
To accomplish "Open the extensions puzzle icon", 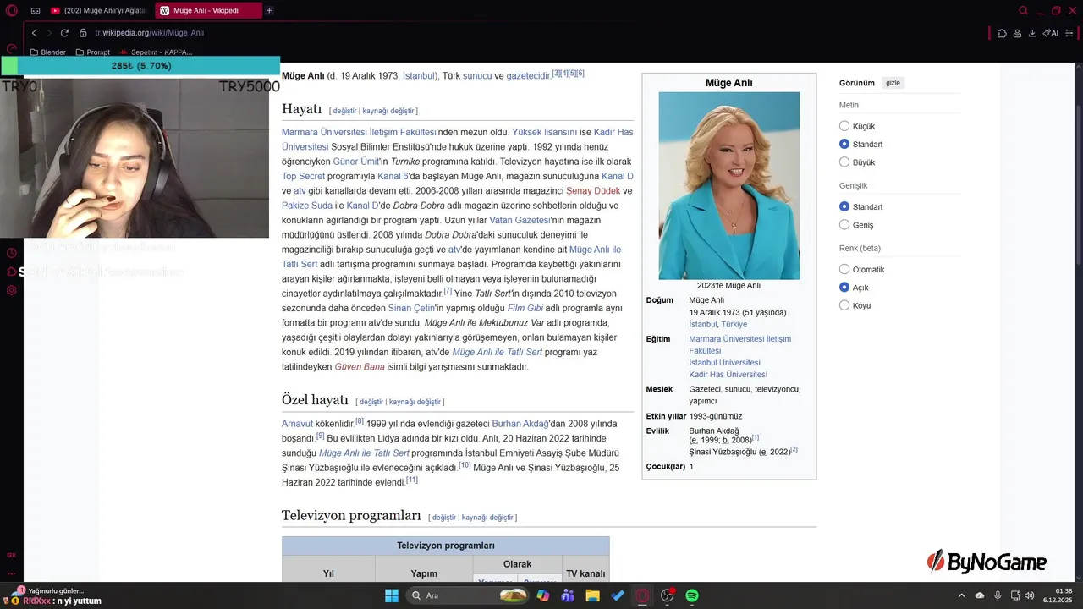I will tap(1002, 33).
